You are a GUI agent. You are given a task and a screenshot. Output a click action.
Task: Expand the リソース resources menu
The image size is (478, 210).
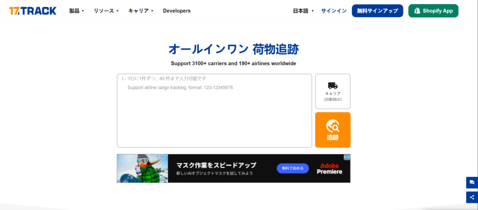pos(106,11)
